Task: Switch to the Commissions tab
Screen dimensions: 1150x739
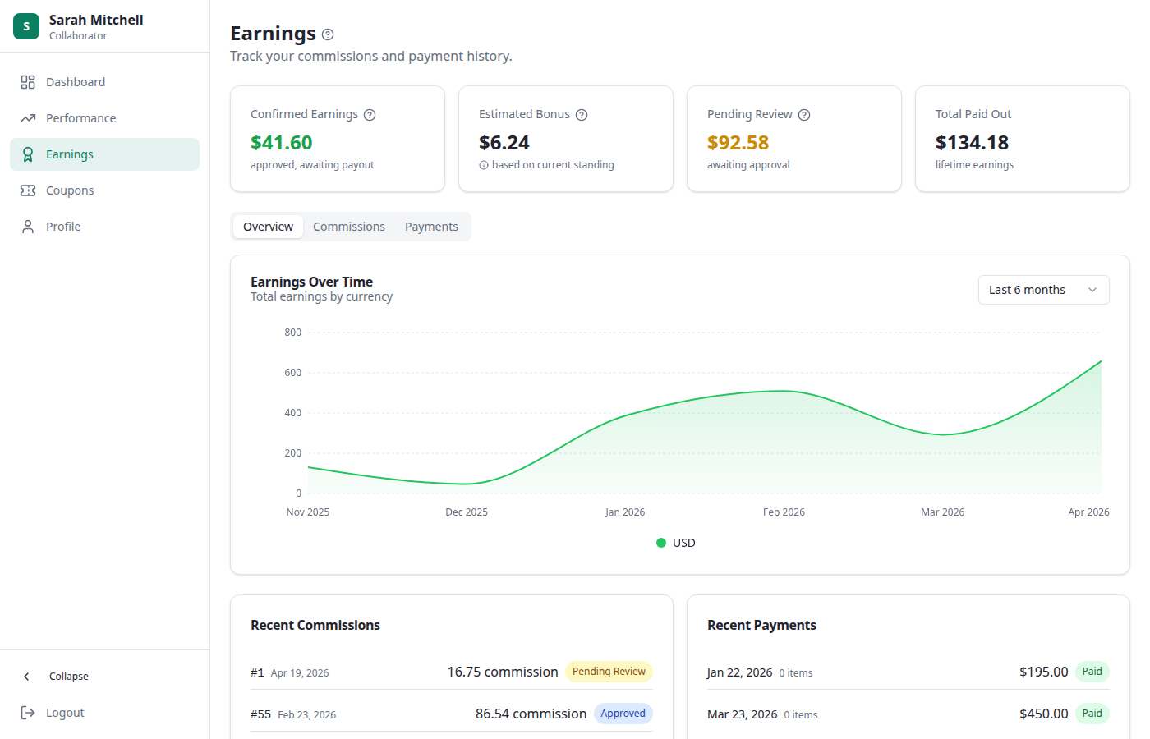Action: pos(348,226)
